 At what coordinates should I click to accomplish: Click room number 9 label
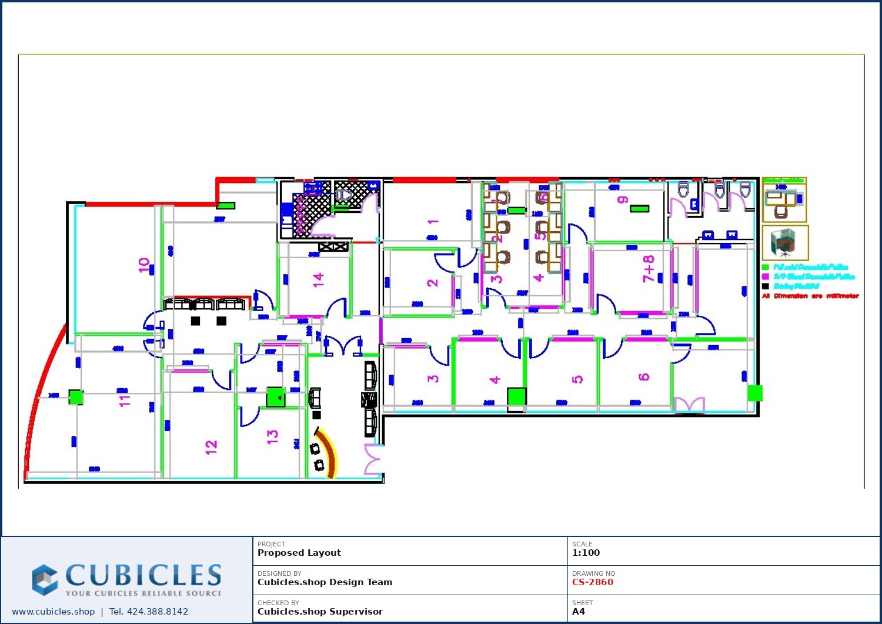click(x=623, y=200)
